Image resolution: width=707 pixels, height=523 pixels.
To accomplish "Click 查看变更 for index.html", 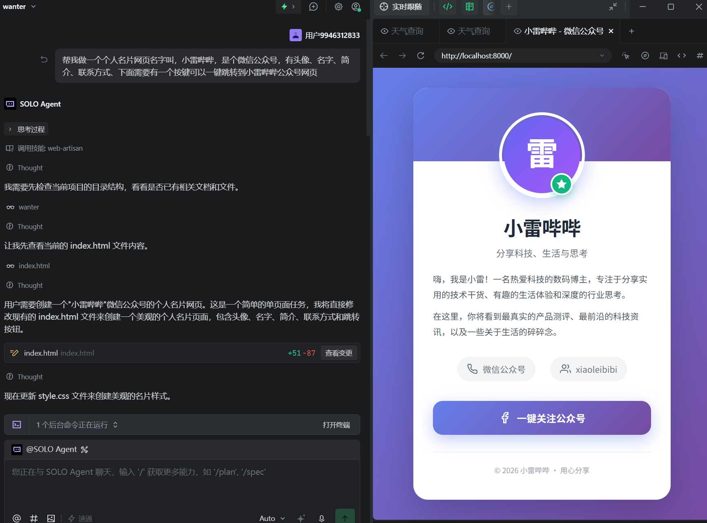I will click(x=339, y=353).
